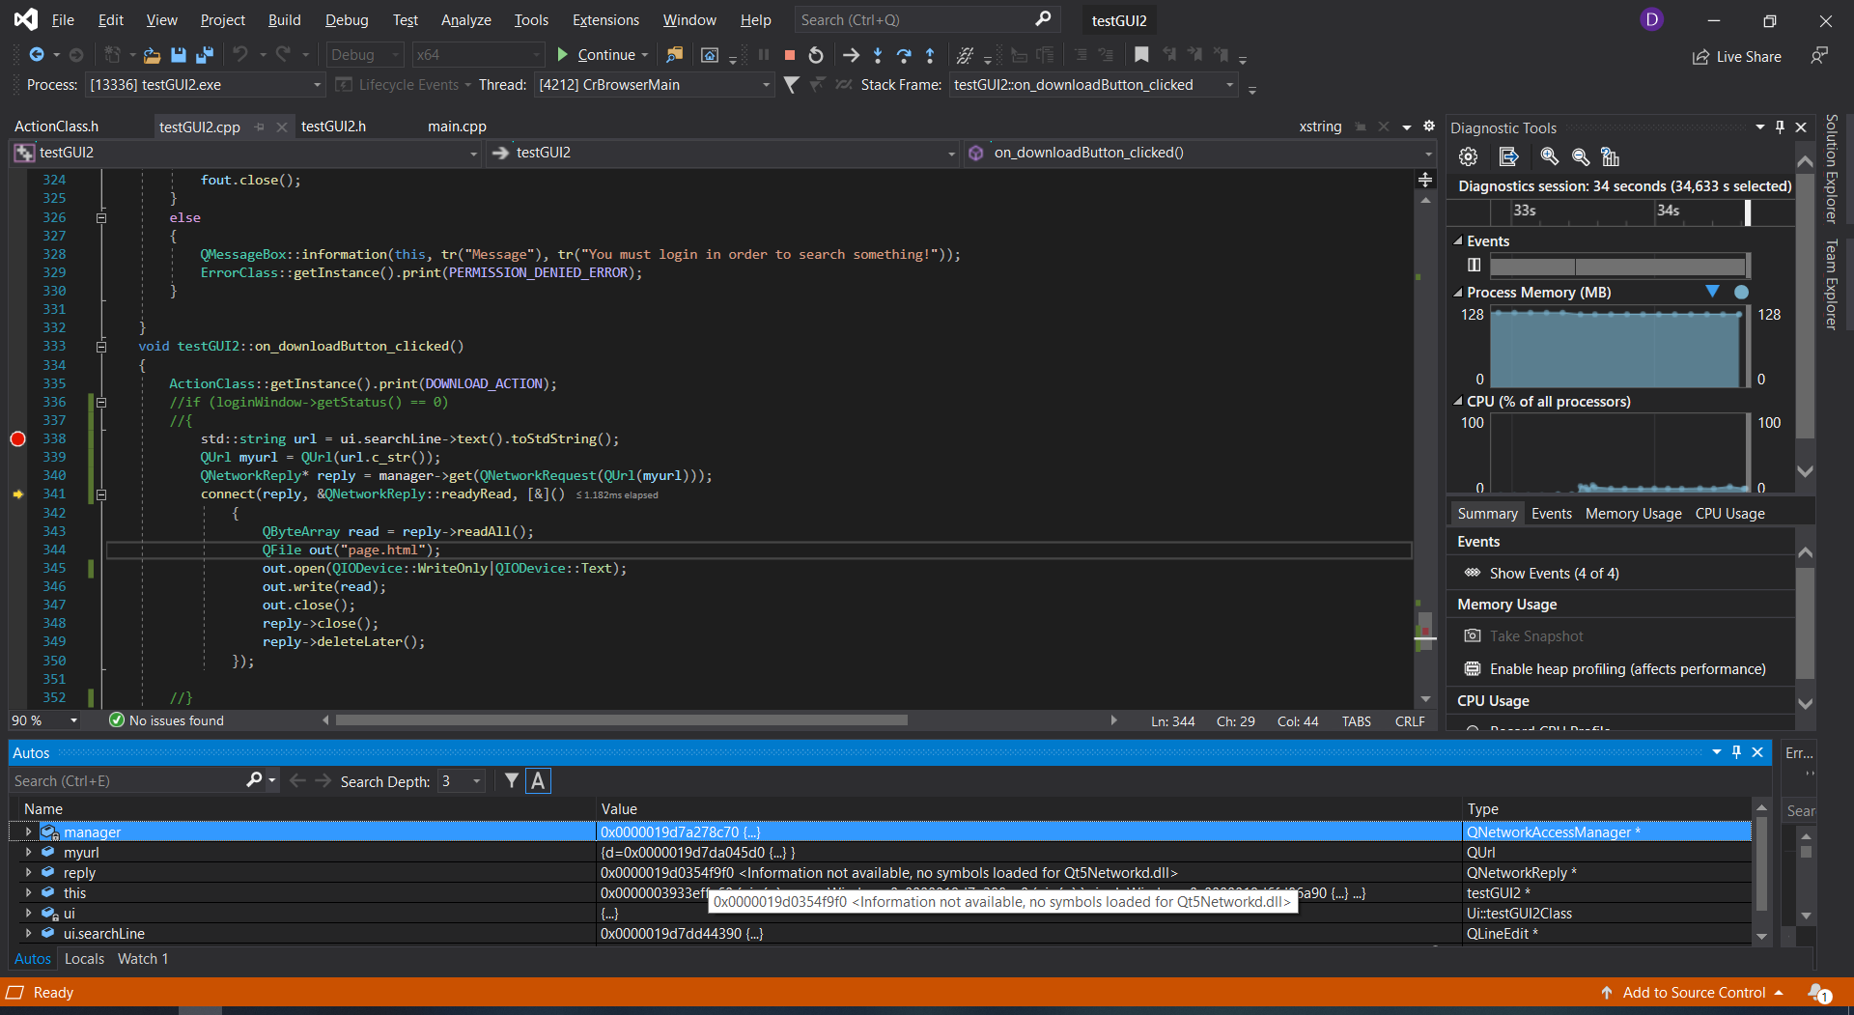Open Live Share
The width and height of the screenshot is (1854, 1015).
[x=1736, y=57]
